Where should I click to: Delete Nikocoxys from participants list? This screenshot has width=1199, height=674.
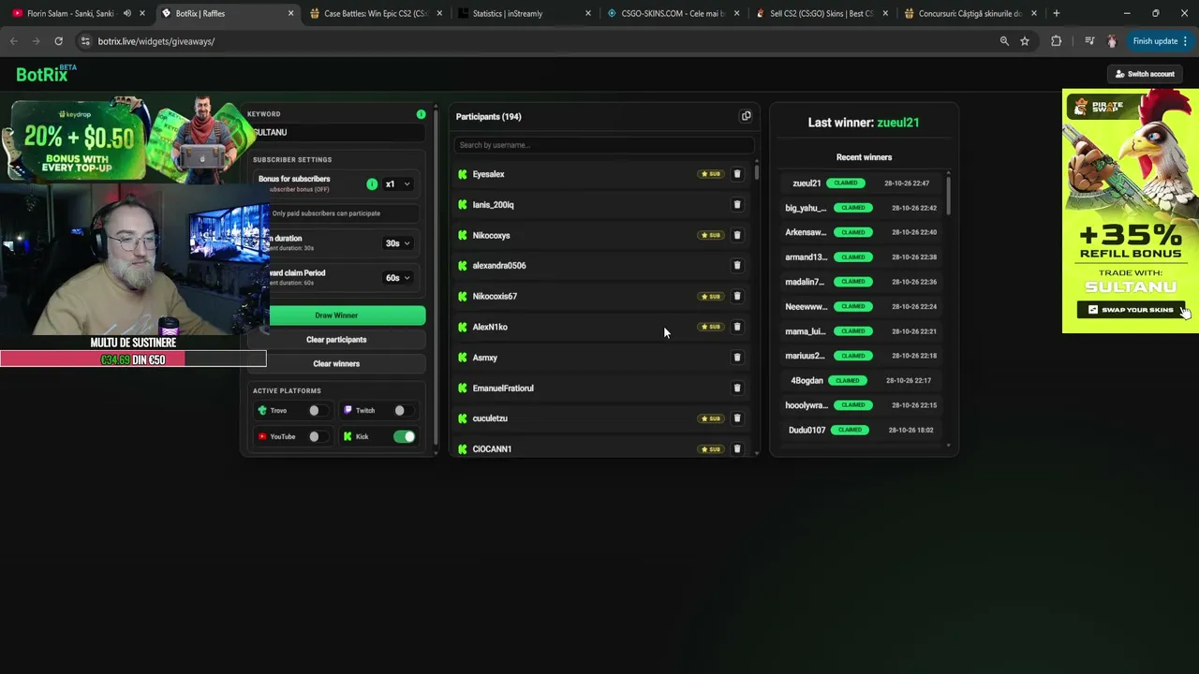pos(737,235)
